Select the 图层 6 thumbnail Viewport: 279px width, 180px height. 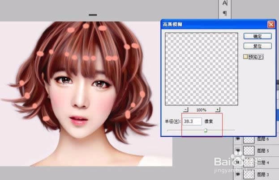249,139
